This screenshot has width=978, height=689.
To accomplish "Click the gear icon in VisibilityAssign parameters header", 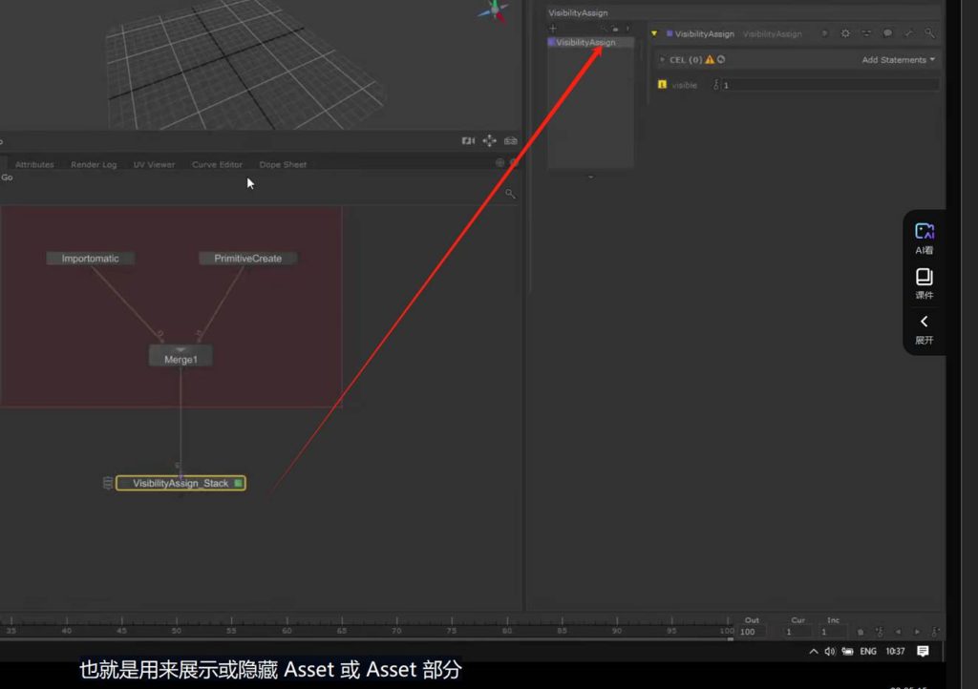I will tap(845, 33).
